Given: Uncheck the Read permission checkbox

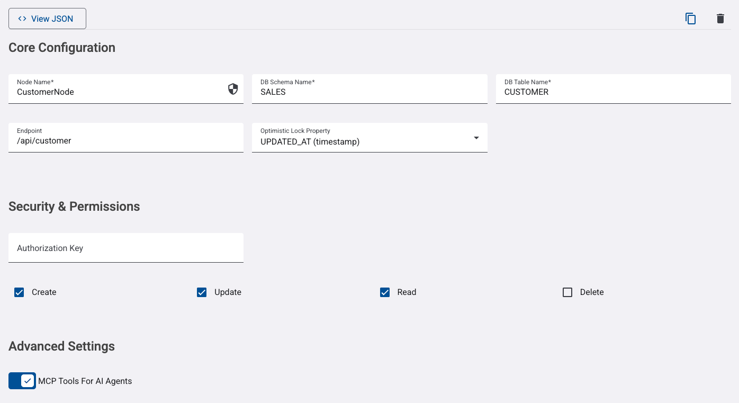Looking at the screenshot, I should (x=385, y=292).
